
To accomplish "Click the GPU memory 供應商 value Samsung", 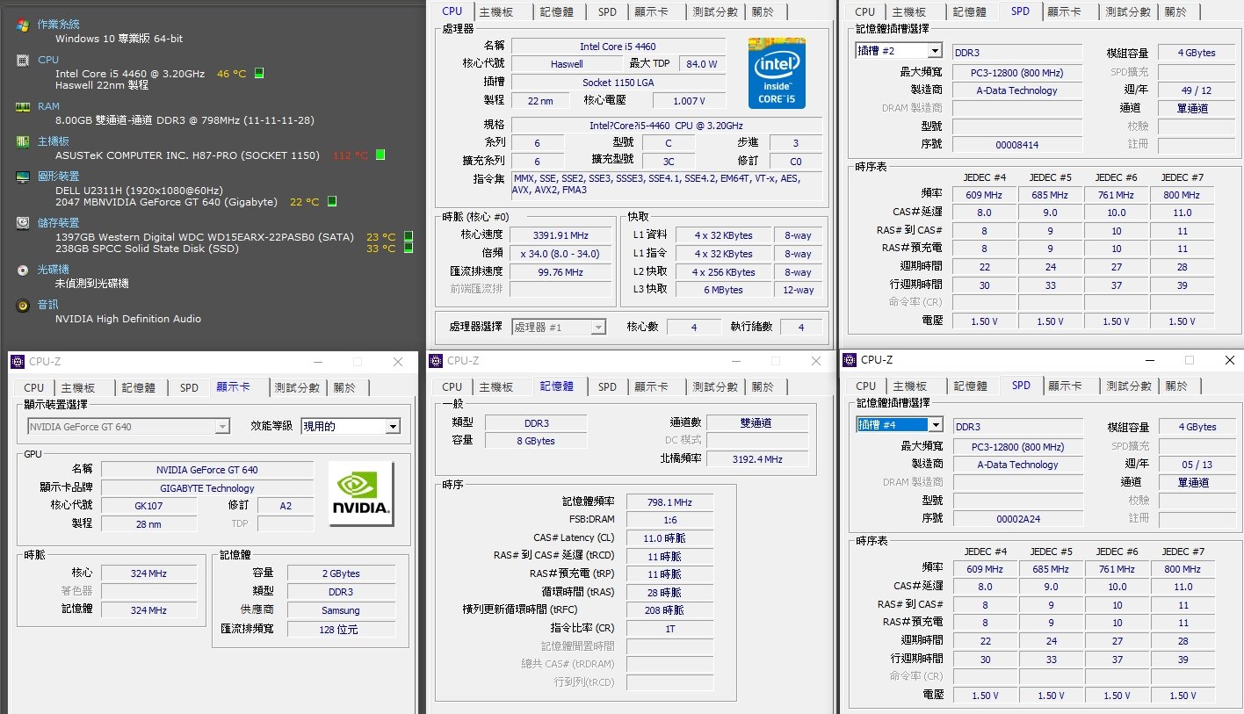I will tap(341, 610).
